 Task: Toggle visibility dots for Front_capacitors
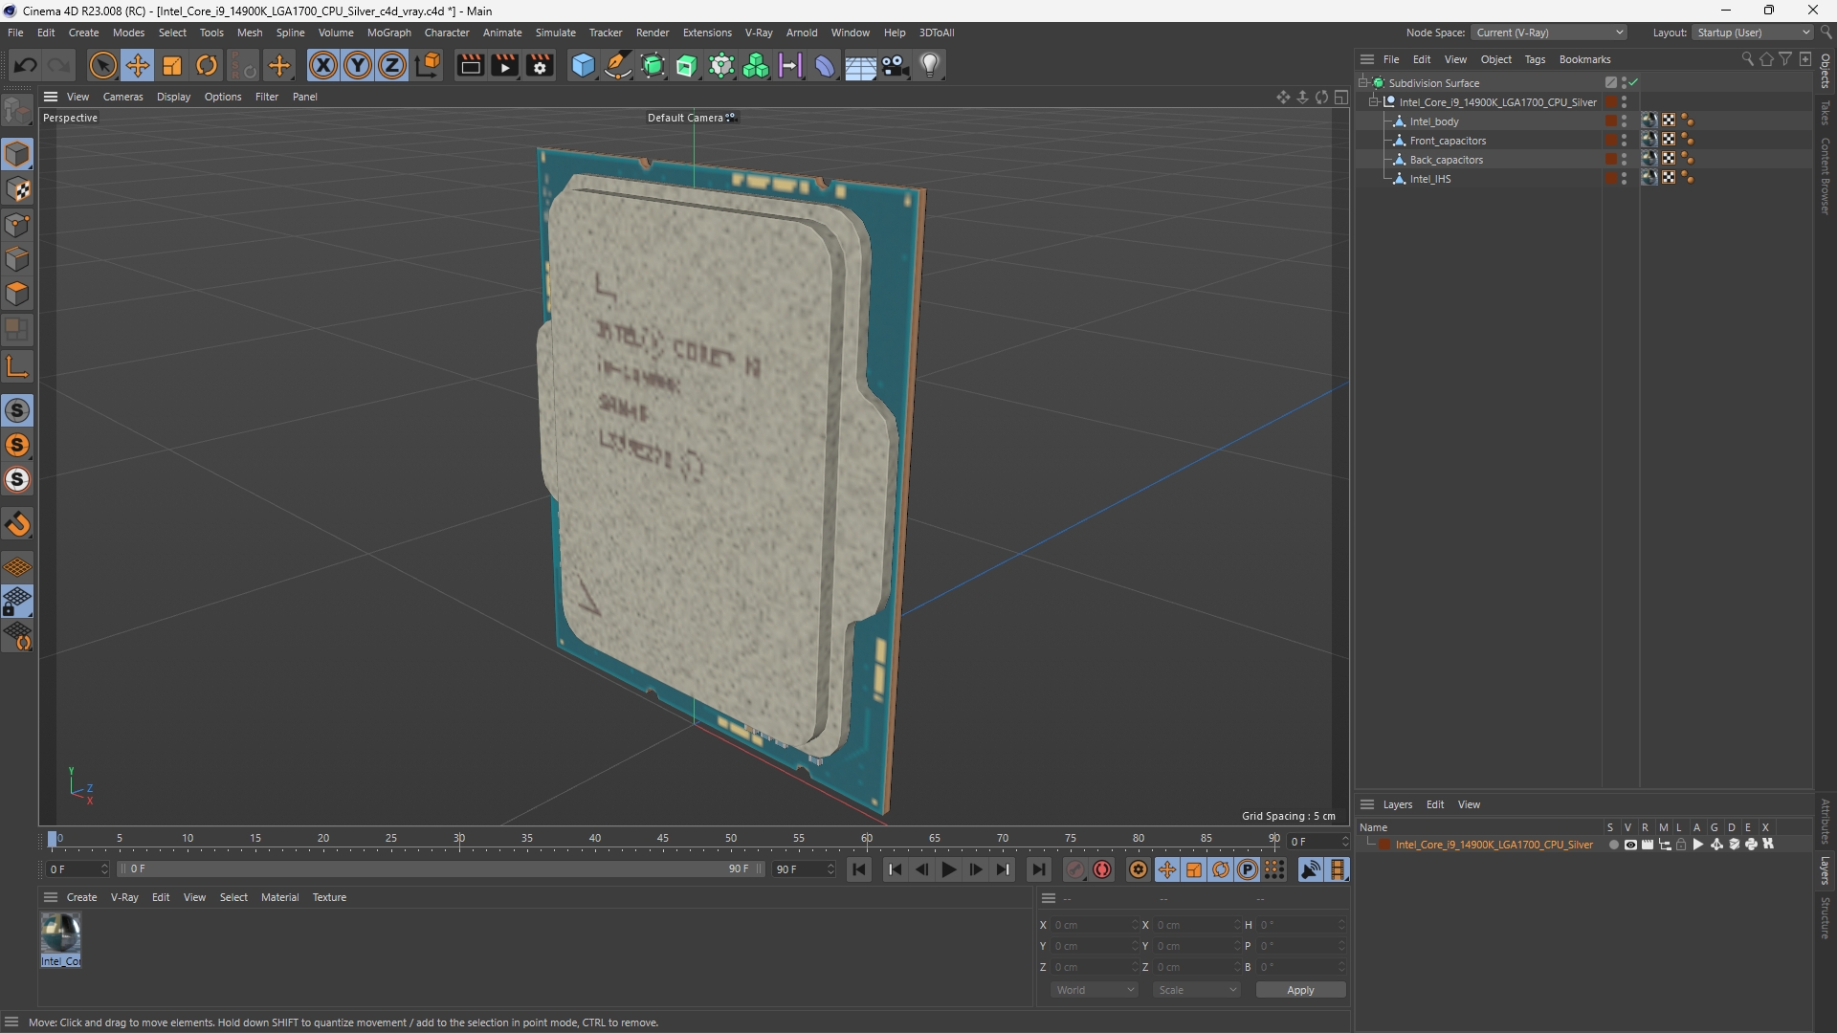coord(1625,141)
